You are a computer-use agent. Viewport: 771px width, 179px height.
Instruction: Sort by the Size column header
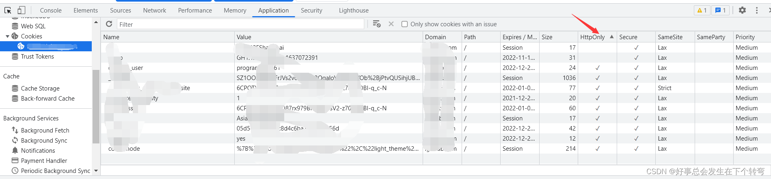(559, 37)
